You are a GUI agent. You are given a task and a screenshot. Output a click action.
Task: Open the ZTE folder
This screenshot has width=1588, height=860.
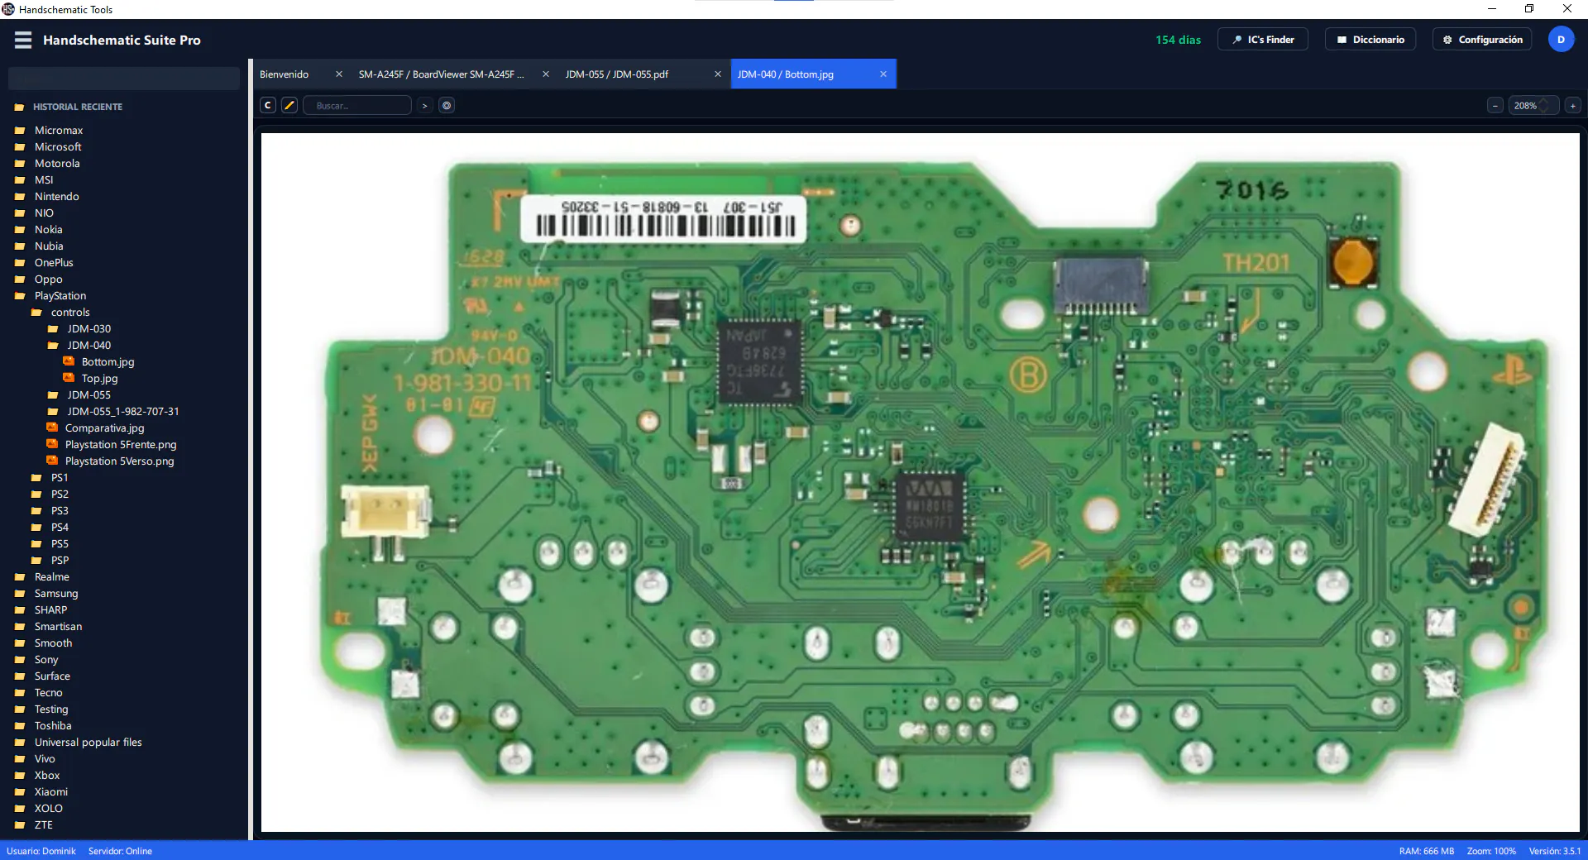point(43,825)
